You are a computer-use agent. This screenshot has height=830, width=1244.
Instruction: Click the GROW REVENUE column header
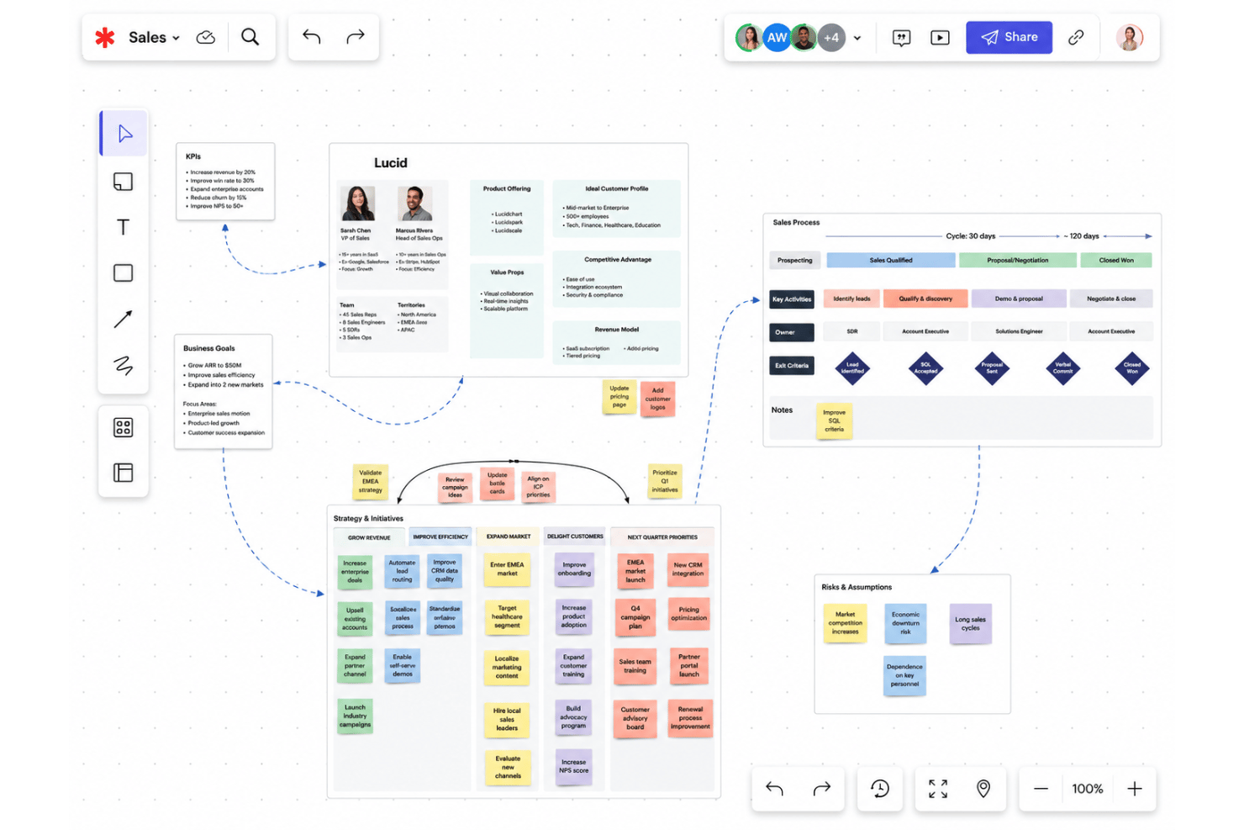[369, 537]
